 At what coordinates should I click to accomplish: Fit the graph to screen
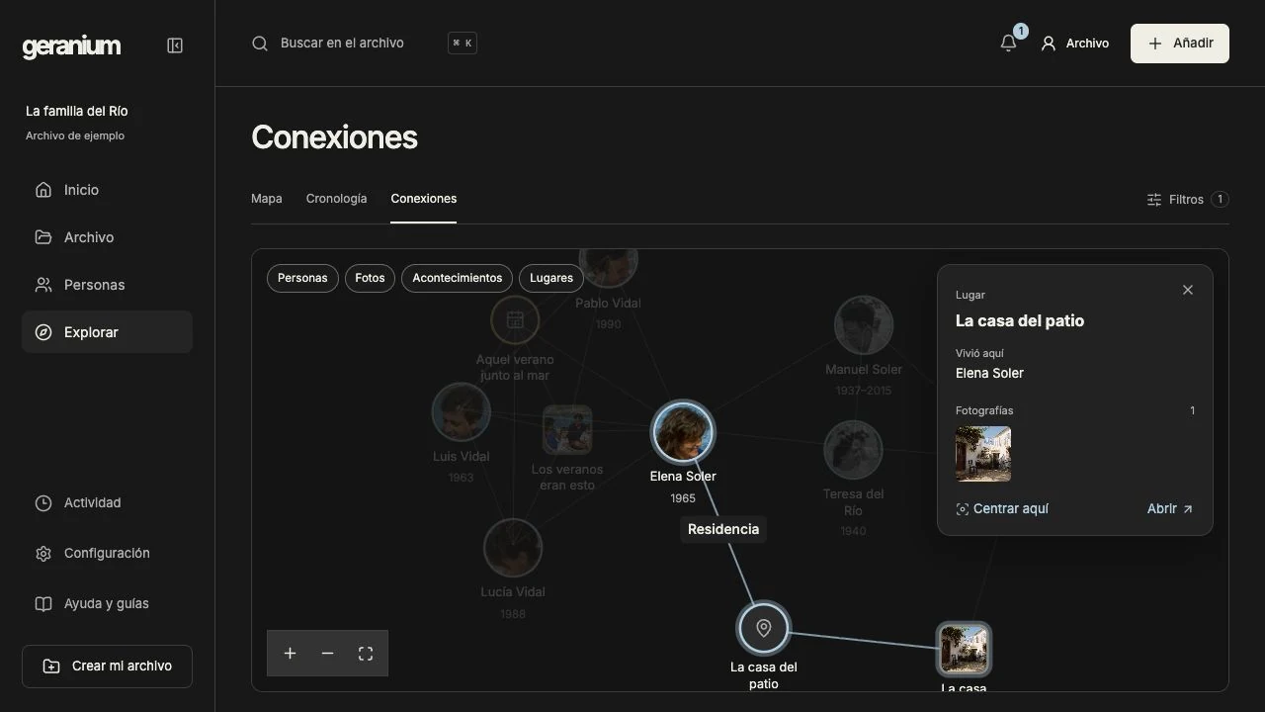point(366,654)
